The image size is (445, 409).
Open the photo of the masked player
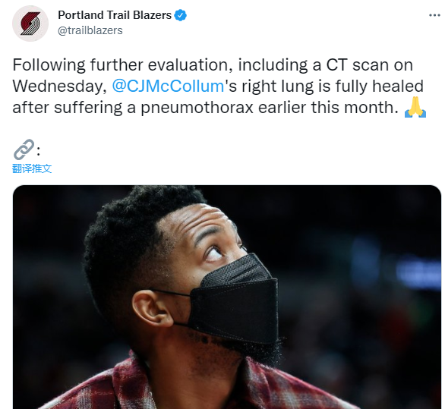tap(227, 297)
